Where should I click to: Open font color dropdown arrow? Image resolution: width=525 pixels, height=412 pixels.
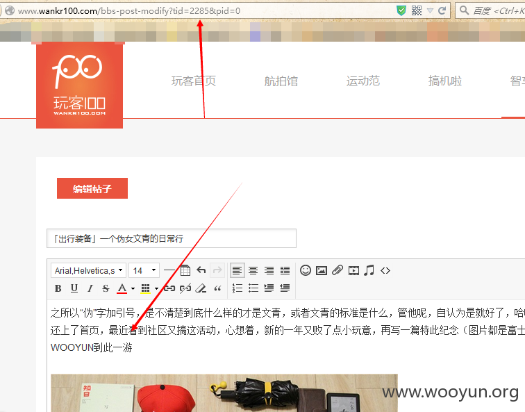point(133,288)
